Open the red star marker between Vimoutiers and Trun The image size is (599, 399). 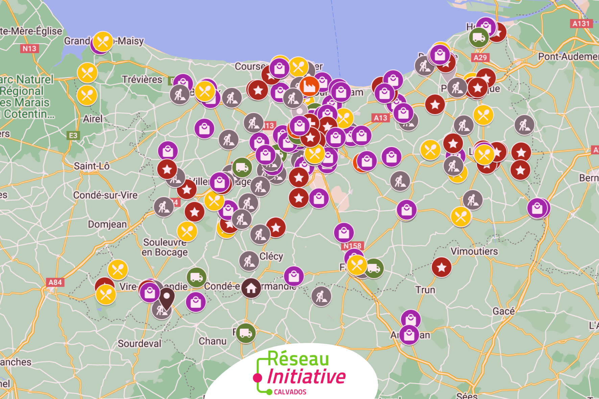point(441,267)
